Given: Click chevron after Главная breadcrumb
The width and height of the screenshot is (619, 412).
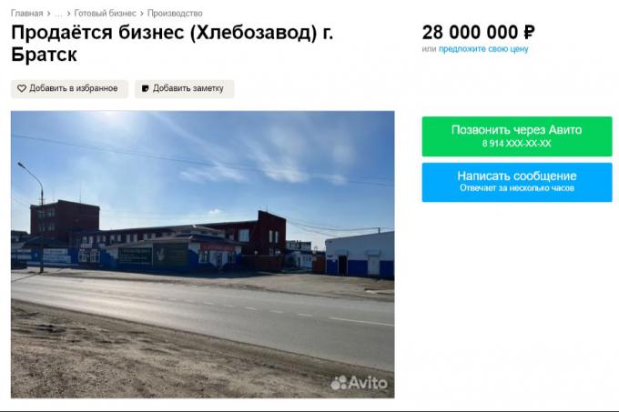Looking at the screenshot, I should (48, 14).
